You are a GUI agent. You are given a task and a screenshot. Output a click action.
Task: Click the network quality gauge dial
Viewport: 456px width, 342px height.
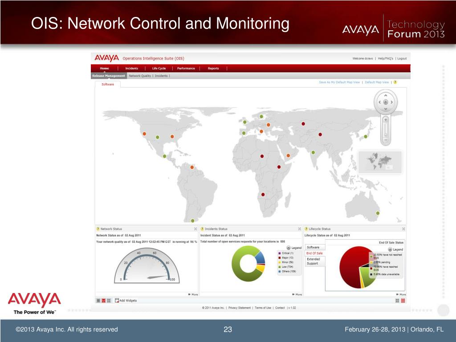[x=147, y=265]
